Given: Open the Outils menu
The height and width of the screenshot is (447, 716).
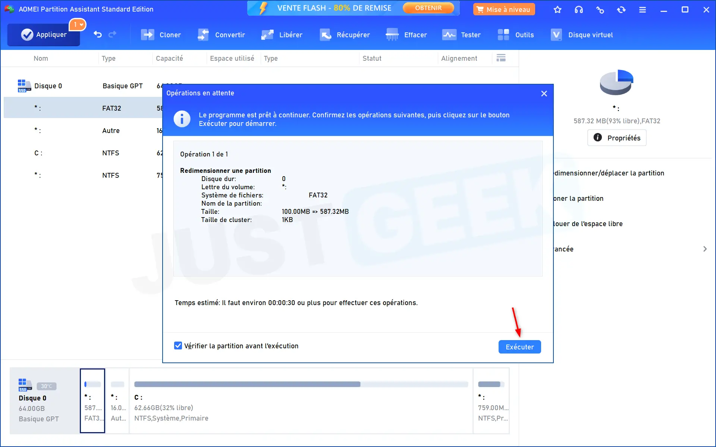Looking at the screenshot, I should (516, 35).
